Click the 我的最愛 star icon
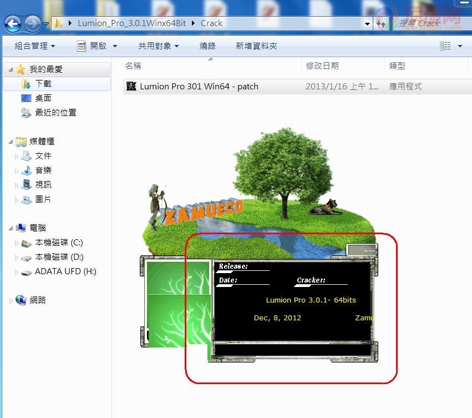Image resolution: width=472 pixels, height=418 pixels. (x=21, y=69)
